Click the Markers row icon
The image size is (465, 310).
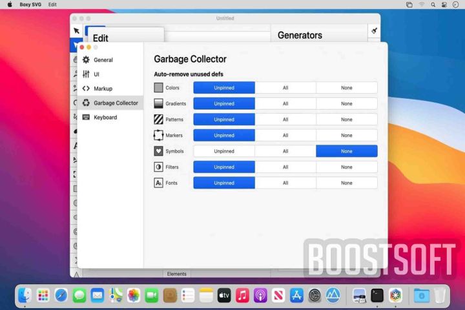click(158, 135)
